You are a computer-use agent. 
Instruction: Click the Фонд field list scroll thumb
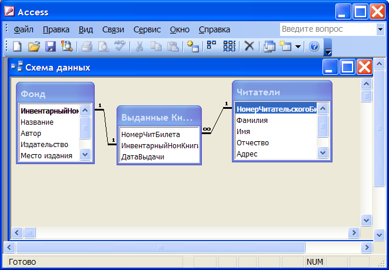(85, 128)
